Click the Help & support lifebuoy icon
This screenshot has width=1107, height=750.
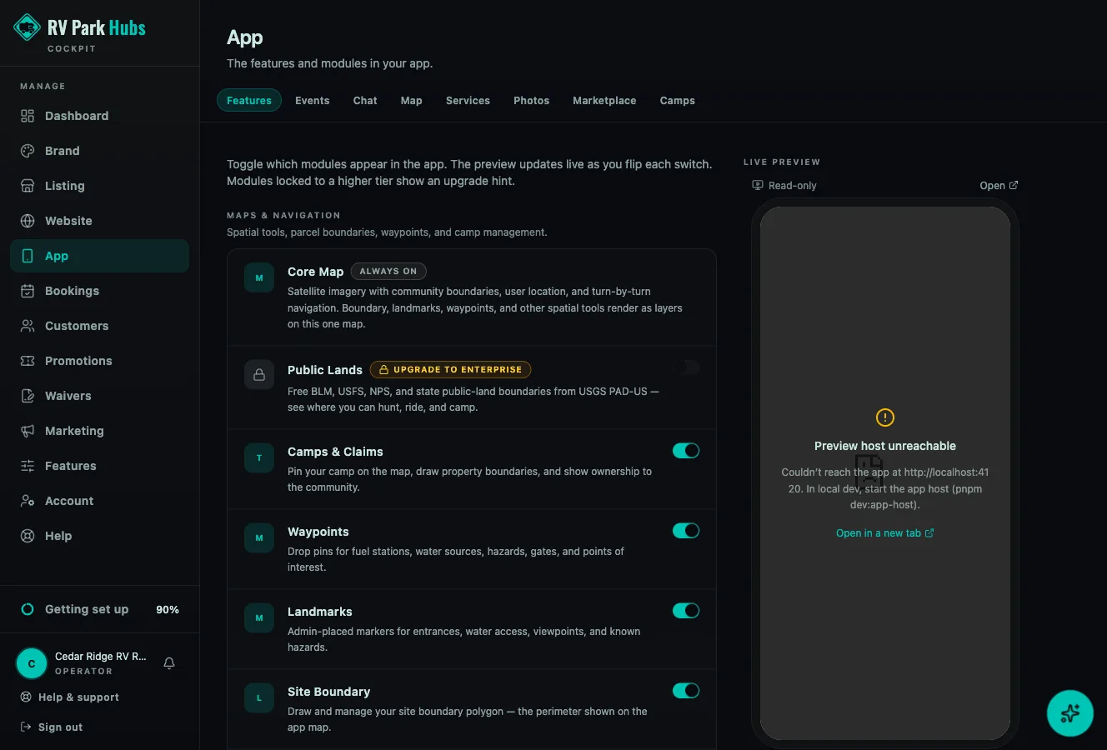(x=26, y=697)
